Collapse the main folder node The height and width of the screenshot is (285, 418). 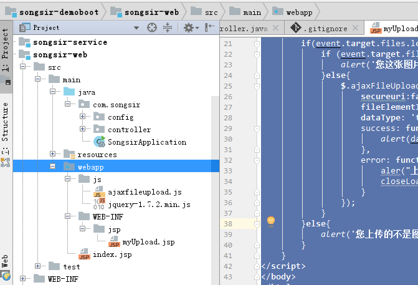pyautogui.click(x=37, y=79)
